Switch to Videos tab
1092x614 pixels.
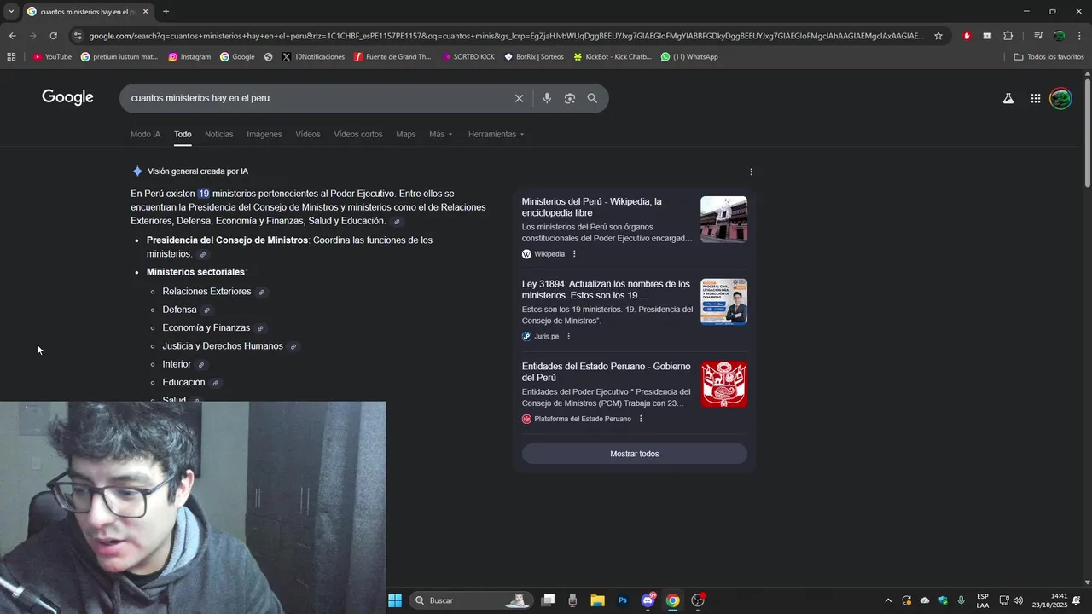pos(307,134)
